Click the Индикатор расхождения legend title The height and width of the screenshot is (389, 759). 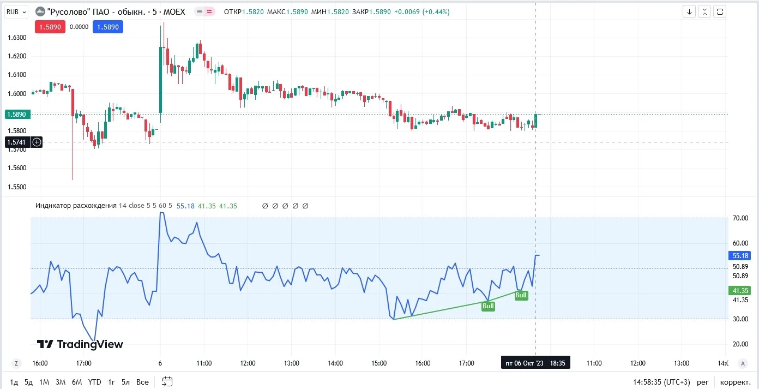76,206
